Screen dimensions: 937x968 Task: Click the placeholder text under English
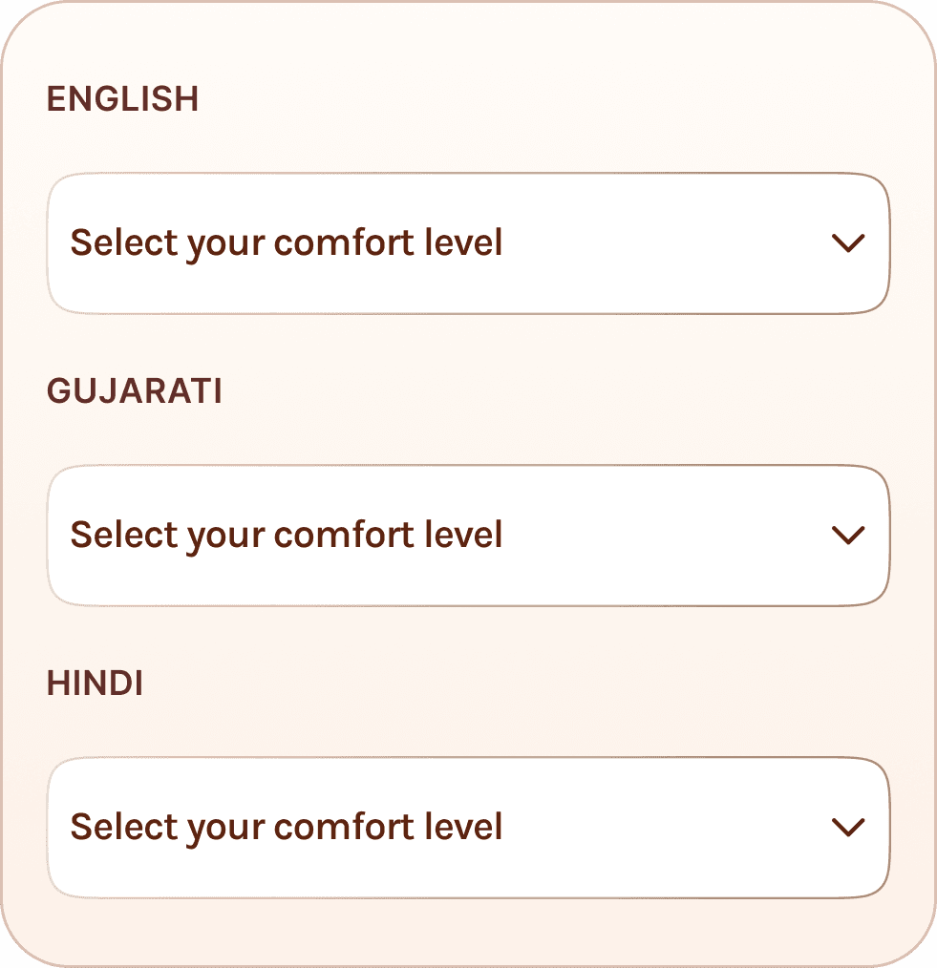(x=287, y=243)
